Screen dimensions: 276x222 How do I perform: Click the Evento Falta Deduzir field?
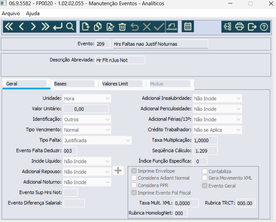[70, 151]
